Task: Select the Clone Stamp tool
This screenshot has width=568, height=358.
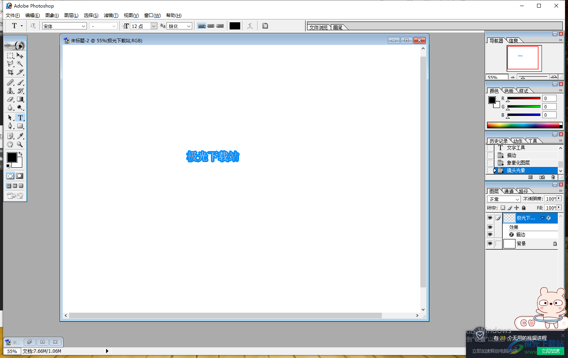Action: (x=10, y=91)
